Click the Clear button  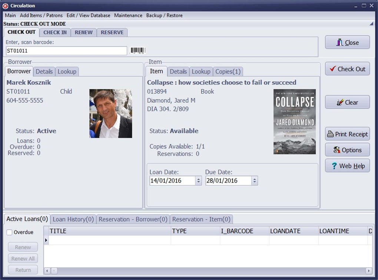pyautogui.click(x=347, y=102)
